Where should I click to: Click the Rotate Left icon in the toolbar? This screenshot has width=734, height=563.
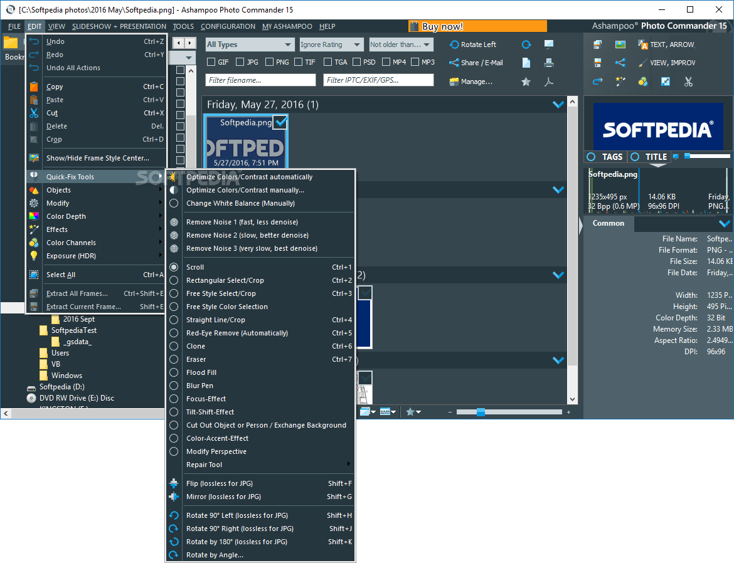pos(454,45)
